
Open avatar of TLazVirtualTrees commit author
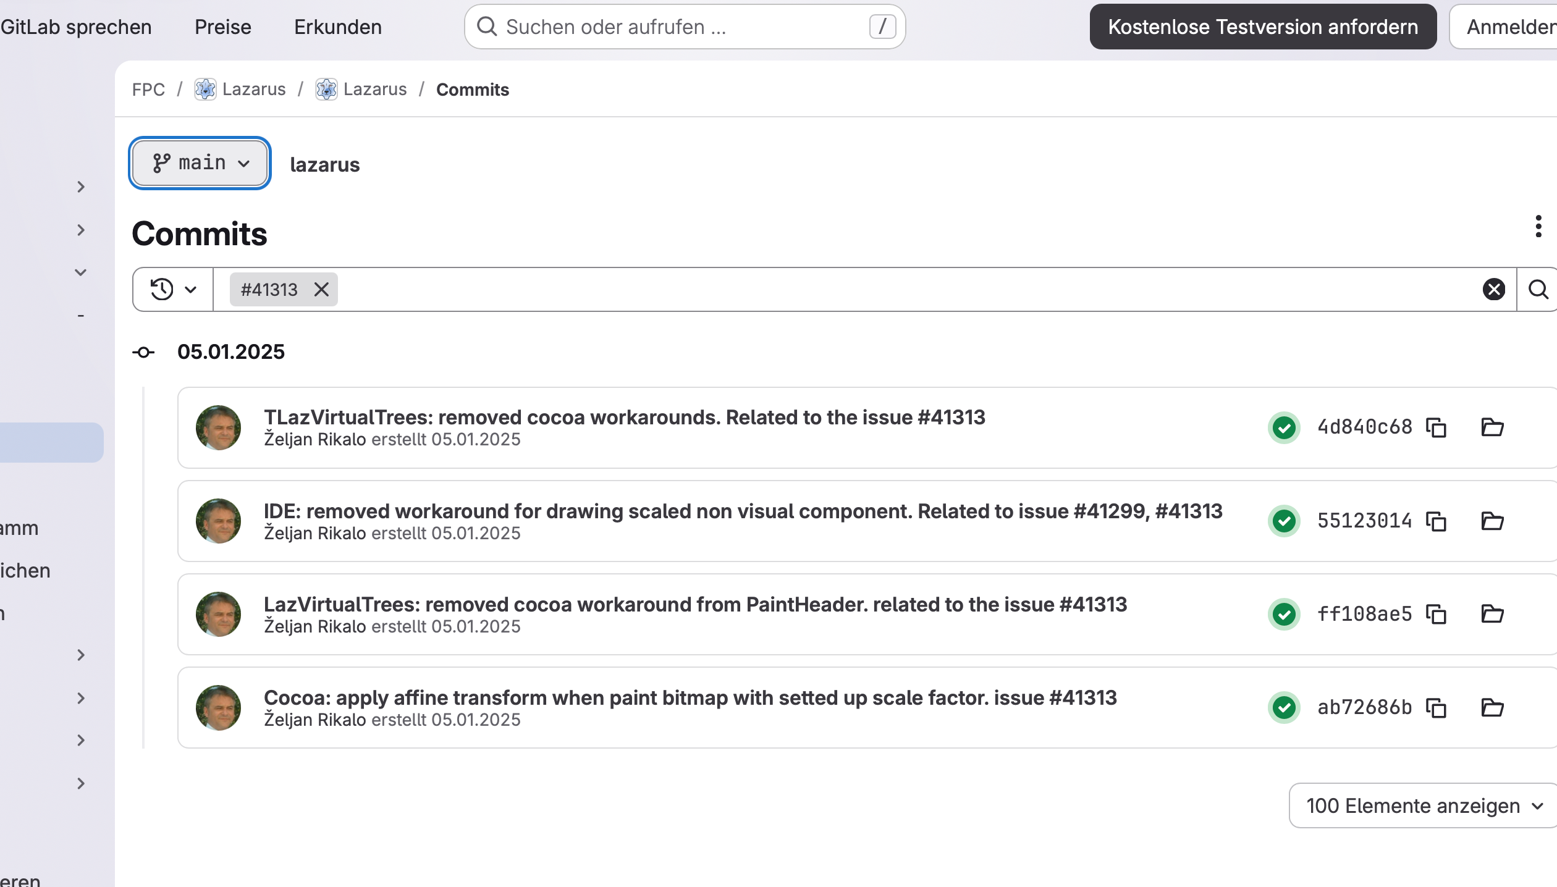point(218,427)
